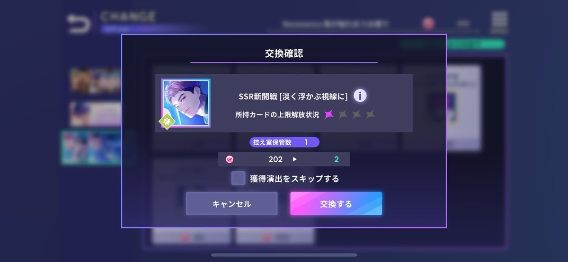
Task: Tap the last gray limit-break star
Action: coord(370,114)
